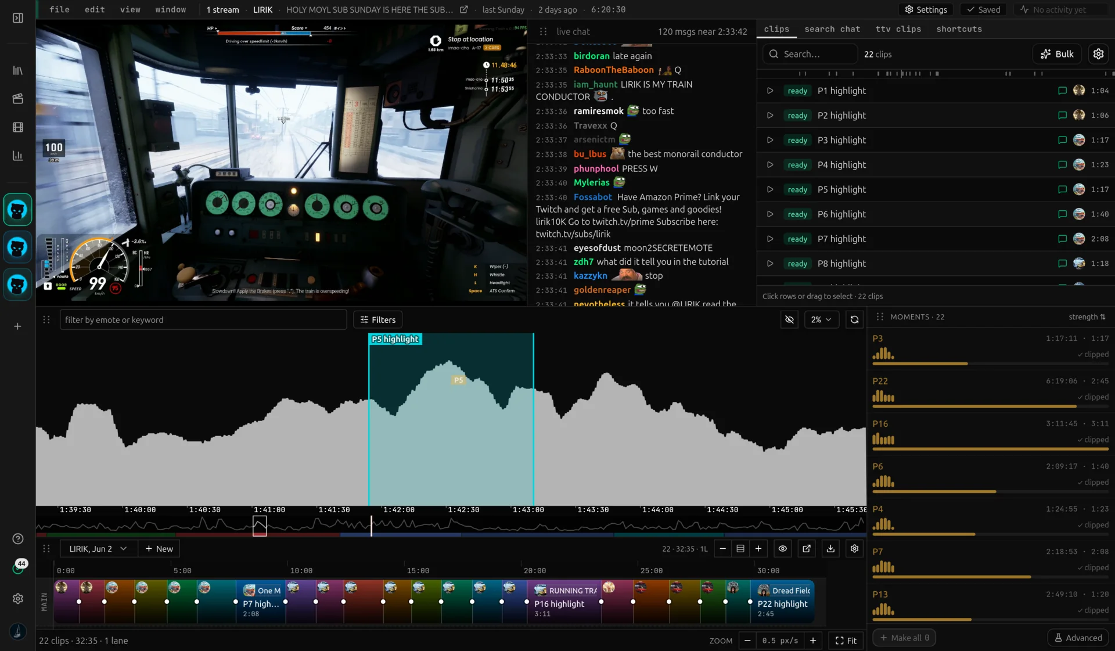Open the view menu
This screenshot has height=651, width=1115.
[130, 10]
